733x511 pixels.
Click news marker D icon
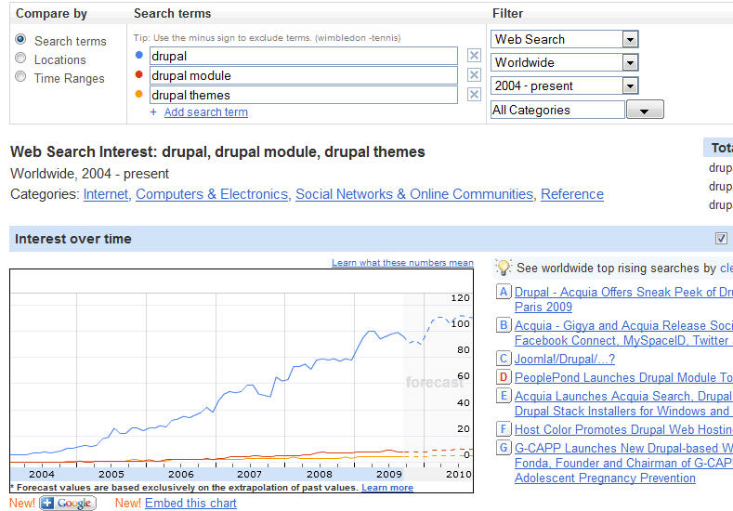click(x=504, y=377)
